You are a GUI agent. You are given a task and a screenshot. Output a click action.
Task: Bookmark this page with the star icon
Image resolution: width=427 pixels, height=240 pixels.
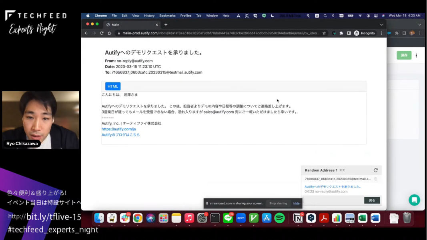tap(324, 33)
